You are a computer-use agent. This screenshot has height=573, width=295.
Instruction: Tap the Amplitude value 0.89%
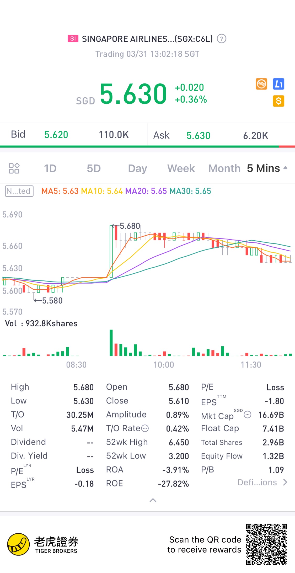coord(178,415)
